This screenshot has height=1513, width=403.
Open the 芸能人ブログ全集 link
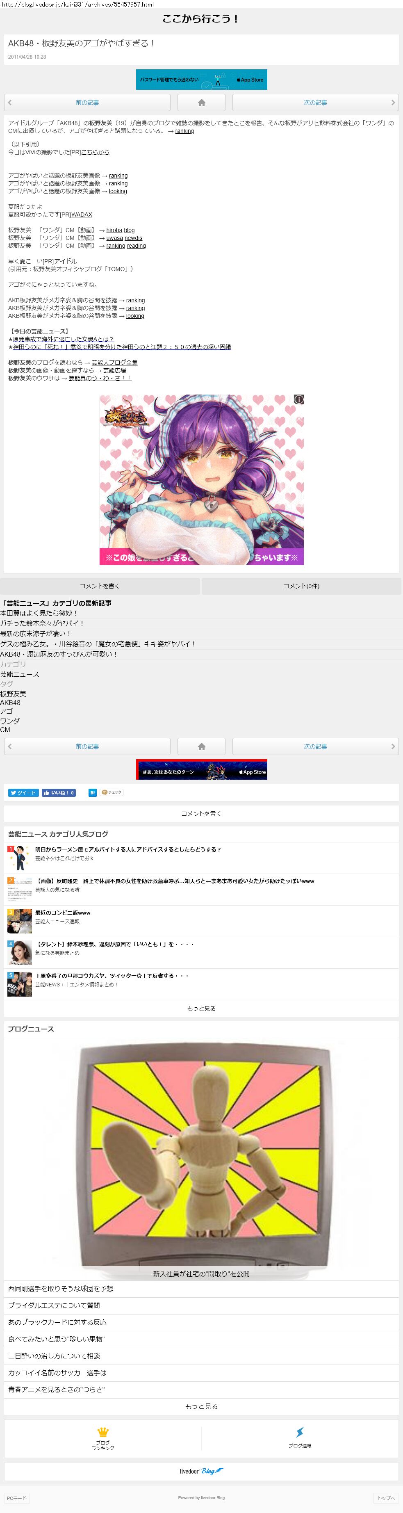click(x=114, y=363)
